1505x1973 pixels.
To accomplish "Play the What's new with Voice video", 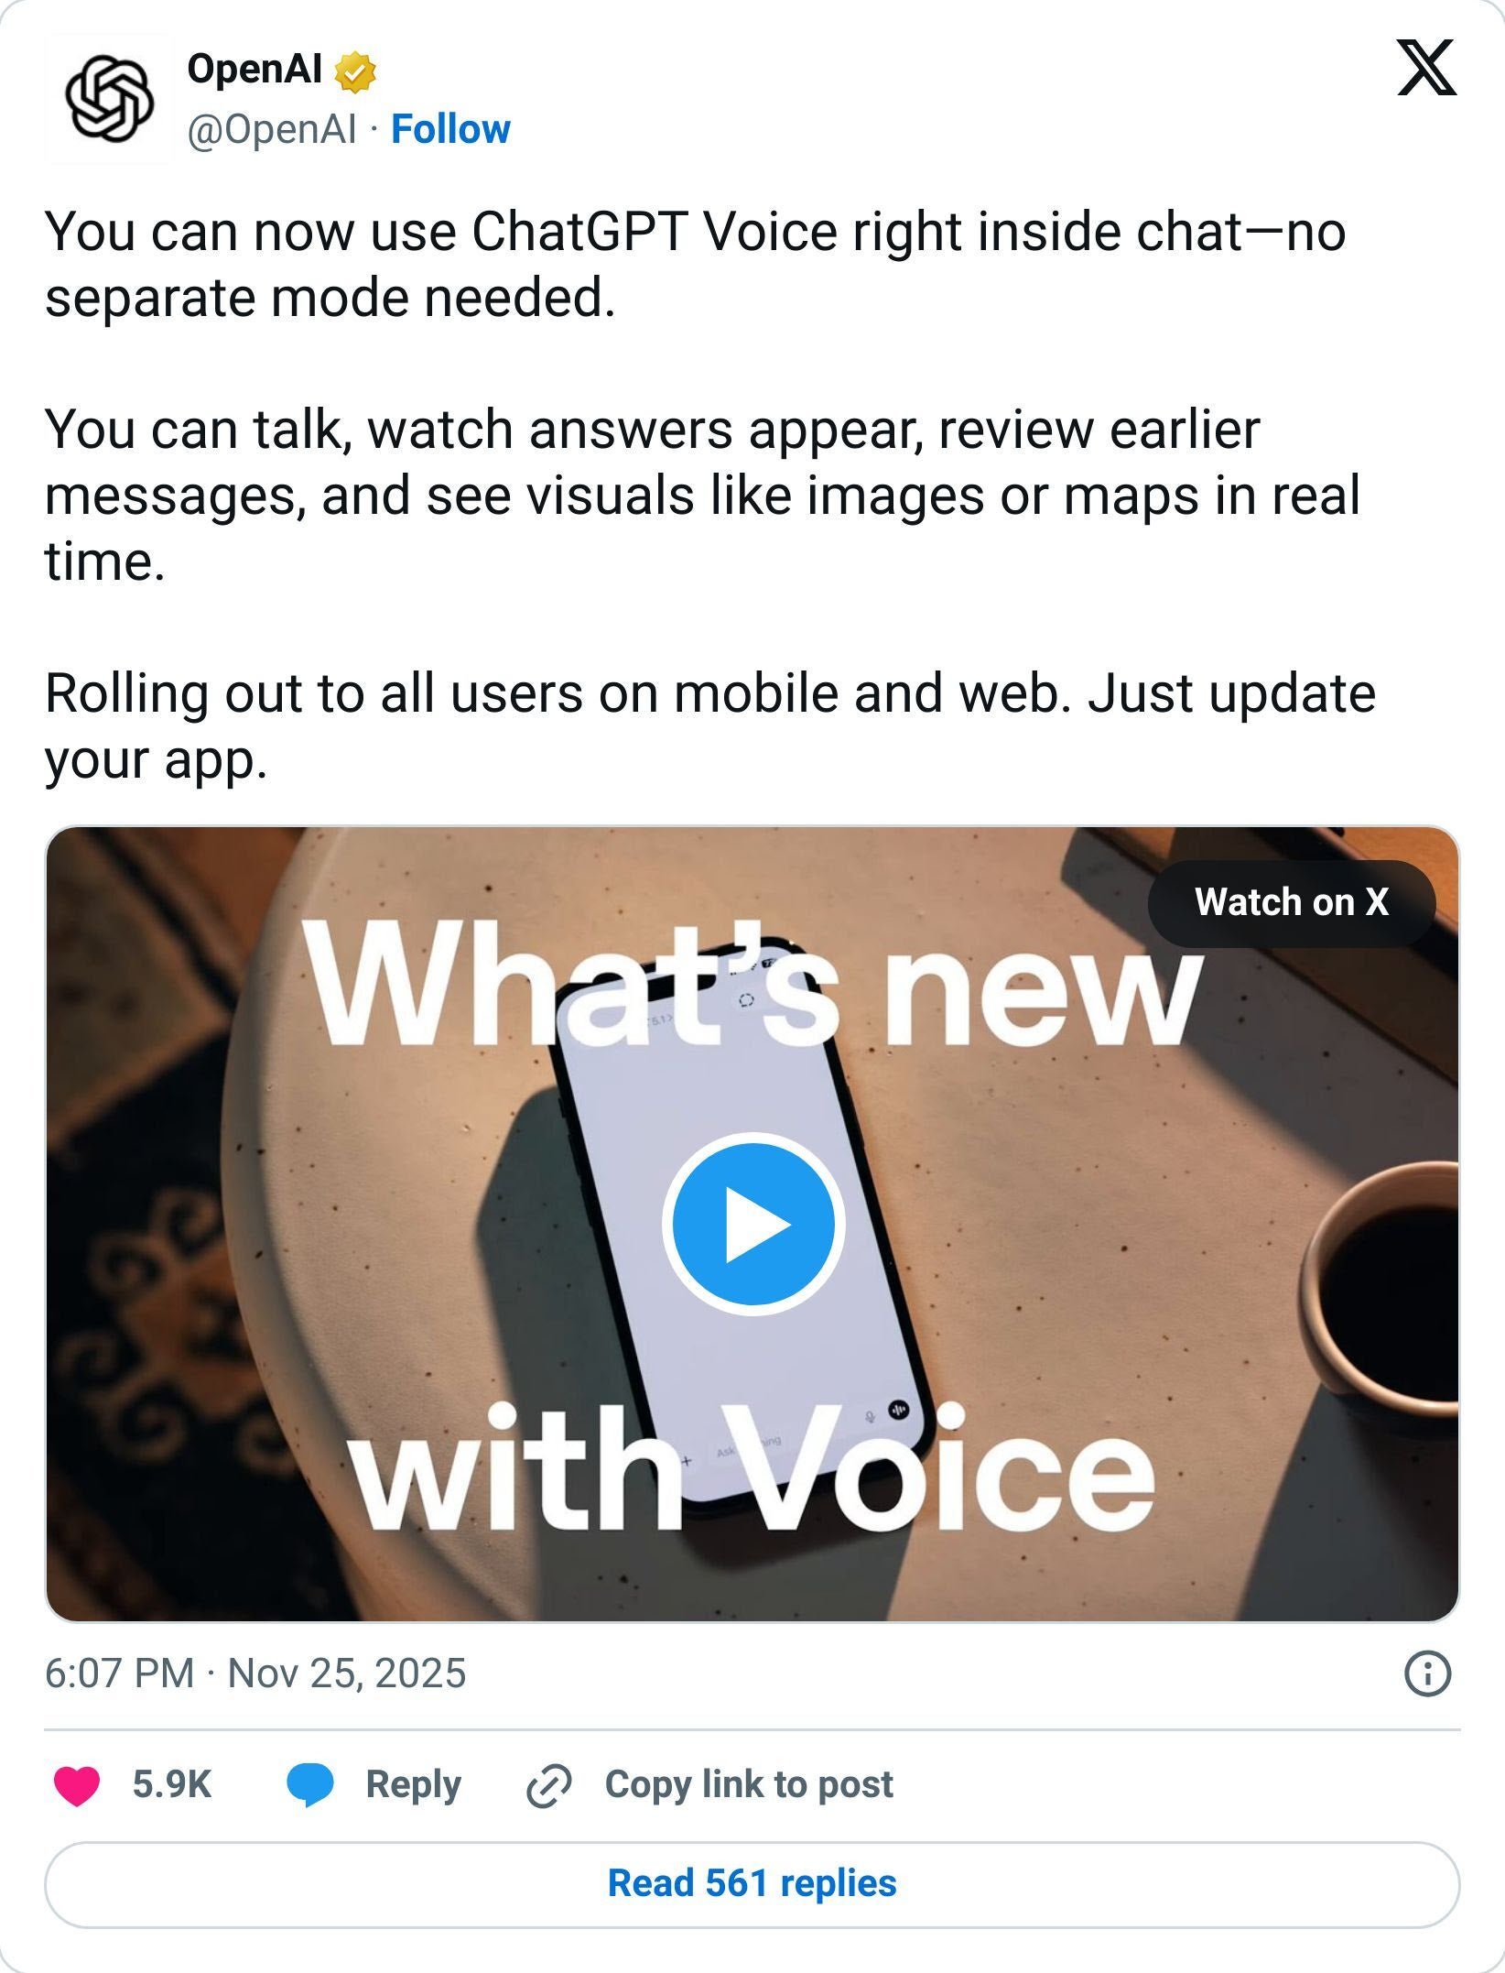I will pos(753,1224).
